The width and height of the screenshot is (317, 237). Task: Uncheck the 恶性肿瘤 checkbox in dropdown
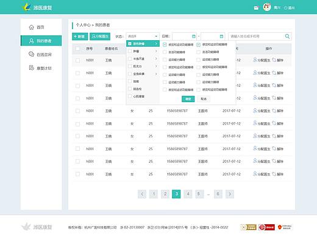point(130,44)
